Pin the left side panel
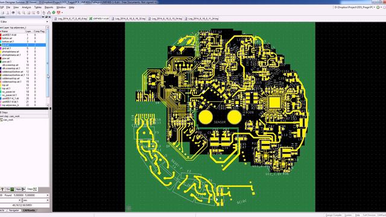Screen dimensions: 386x217 point(46,17)
